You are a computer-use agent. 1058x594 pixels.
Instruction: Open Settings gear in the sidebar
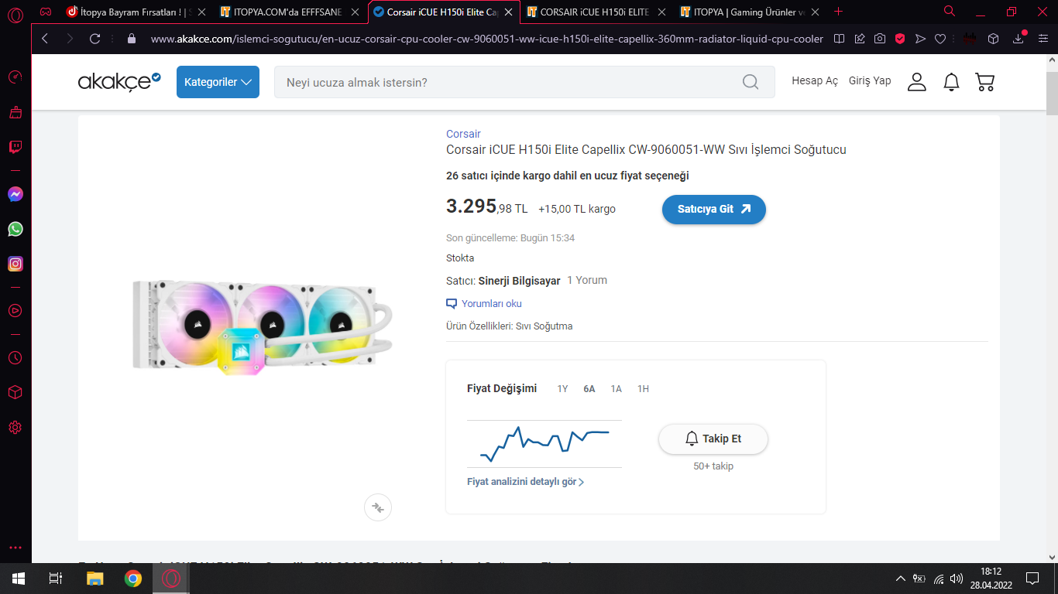pyautogui.click(x=15, y=428)
